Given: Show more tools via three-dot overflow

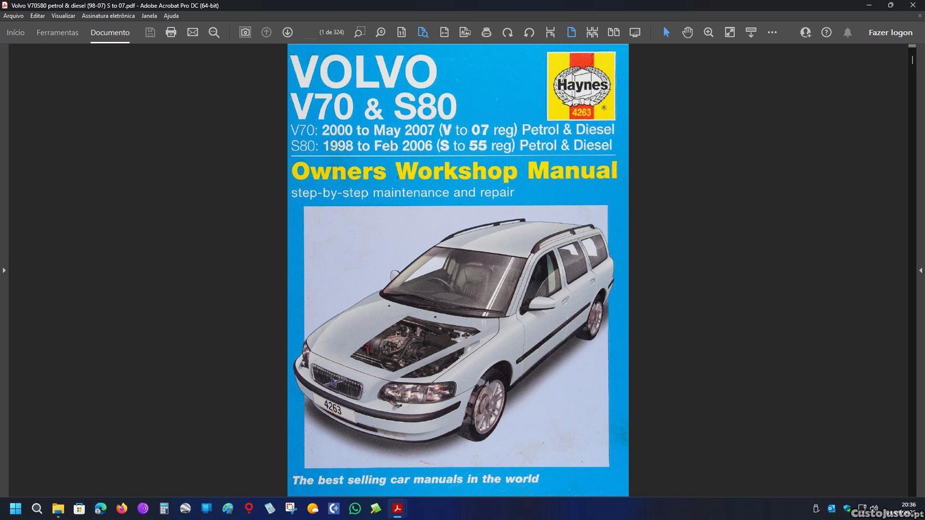Looking at the screenshot, I should pyautogui.click(x=772, y=33).
